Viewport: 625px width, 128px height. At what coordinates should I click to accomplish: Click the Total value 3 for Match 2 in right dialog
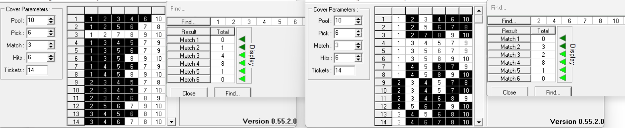[543, 47]
